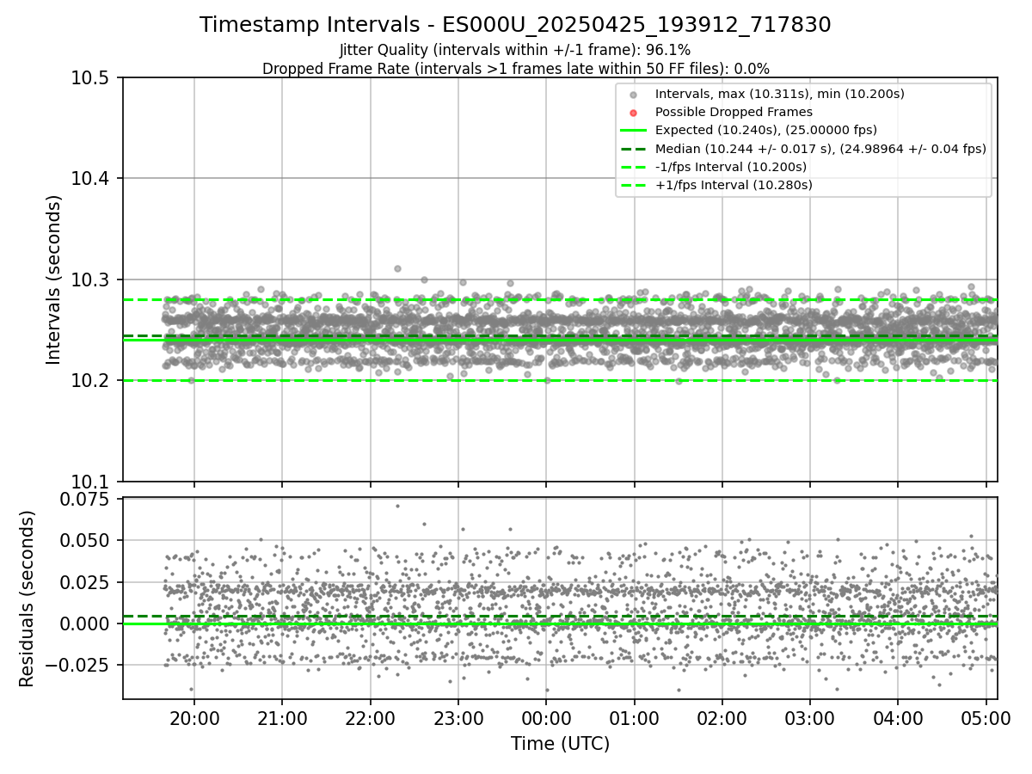Image resolution: width=1032 pixels, height=774 pixels.
Task: Click legend entry 'Possible Dropped Frames'
Action: point(734,112)
